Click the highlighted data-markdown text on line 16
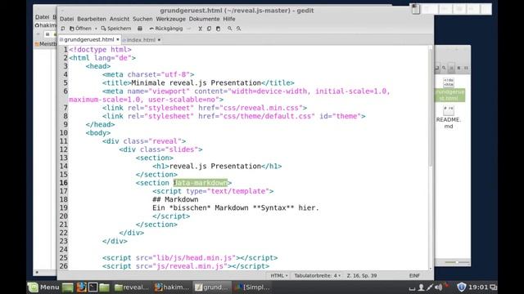Image resolution: width=524 pixels, height=294 pixels. click(x=201, y=183)
